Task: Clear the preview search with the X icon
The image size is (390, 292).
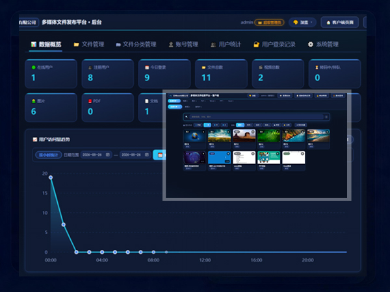Action: pos(326,117)
